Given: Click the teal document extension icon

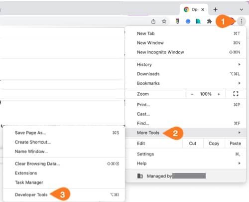Looking at the screenshot, I should point(198,21).
